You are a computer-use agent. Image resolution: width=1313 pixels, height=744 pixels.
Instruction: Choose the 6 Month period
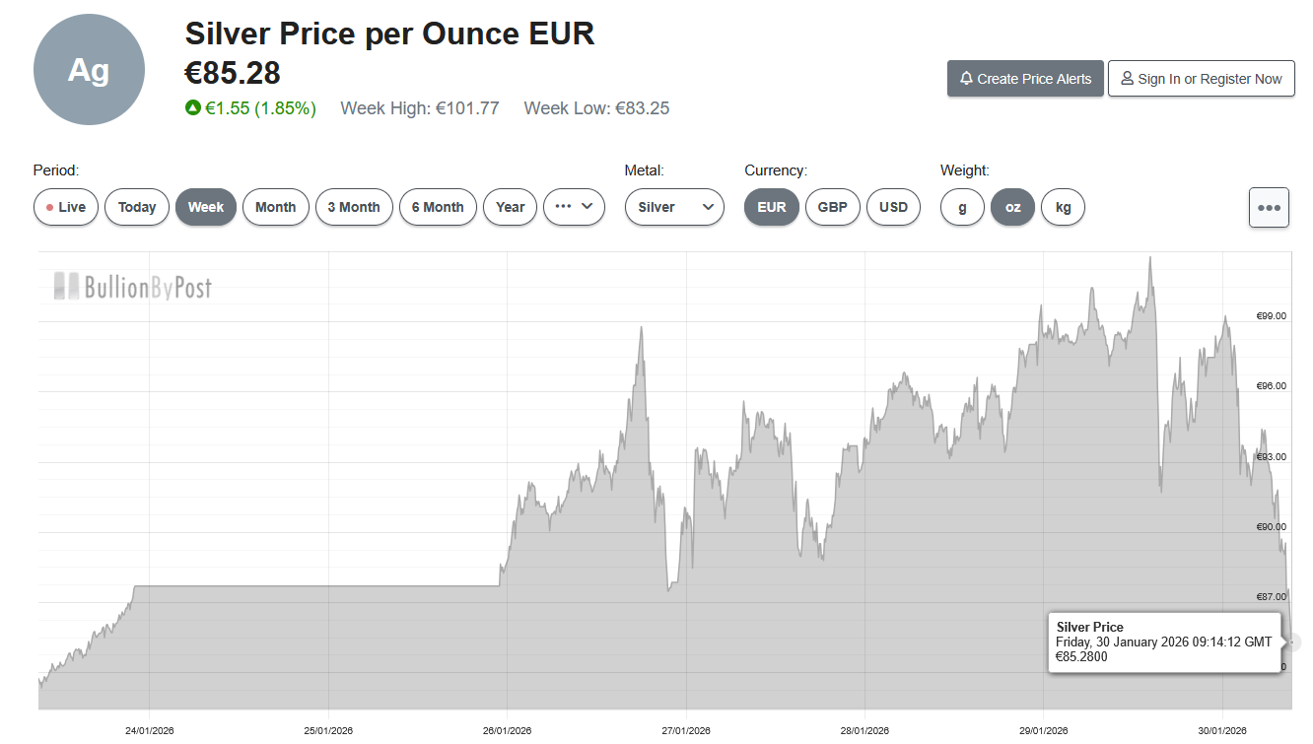[438, 207]
